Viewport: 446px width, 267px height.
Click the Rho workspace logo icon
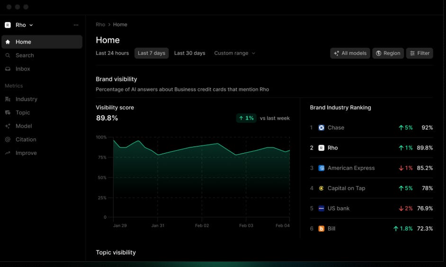[8, 25]
